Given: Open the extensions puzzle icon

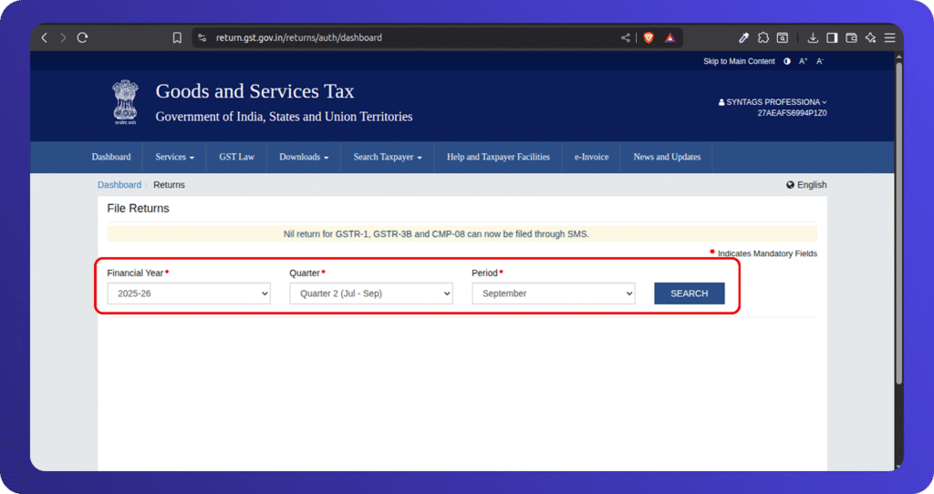Looking at the screenshot, I should click(x=763, y=37).
